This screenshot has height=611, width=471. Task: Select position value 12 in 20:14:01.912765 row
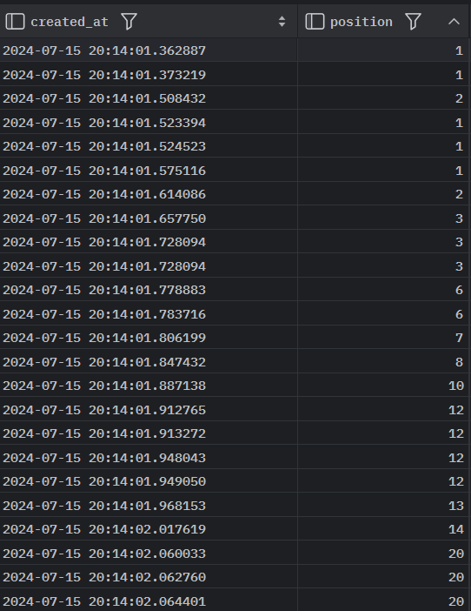(383, 410)
